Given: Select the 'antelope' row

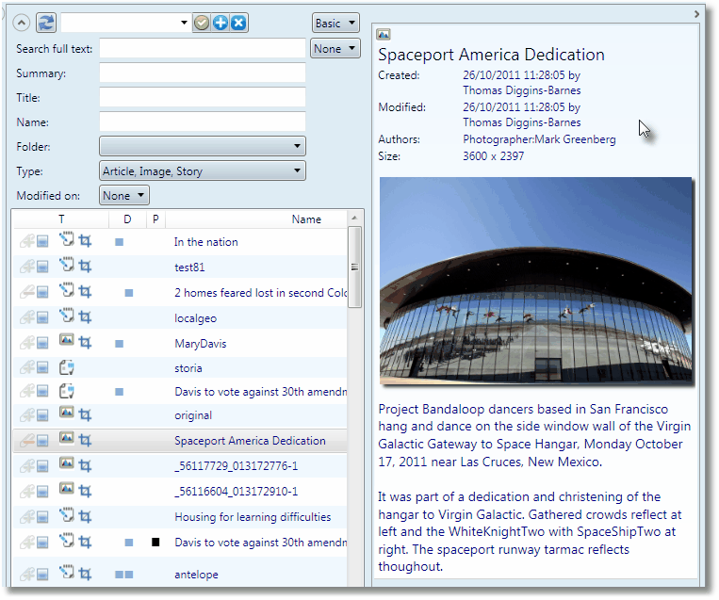Looking at the screenshot, I should [180, 574].
